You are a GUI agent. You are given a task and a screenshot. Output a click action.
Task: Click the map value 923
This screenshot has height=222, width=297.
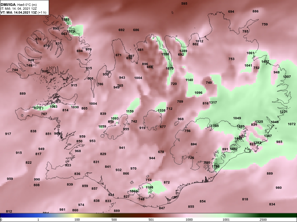coord(68,165)
